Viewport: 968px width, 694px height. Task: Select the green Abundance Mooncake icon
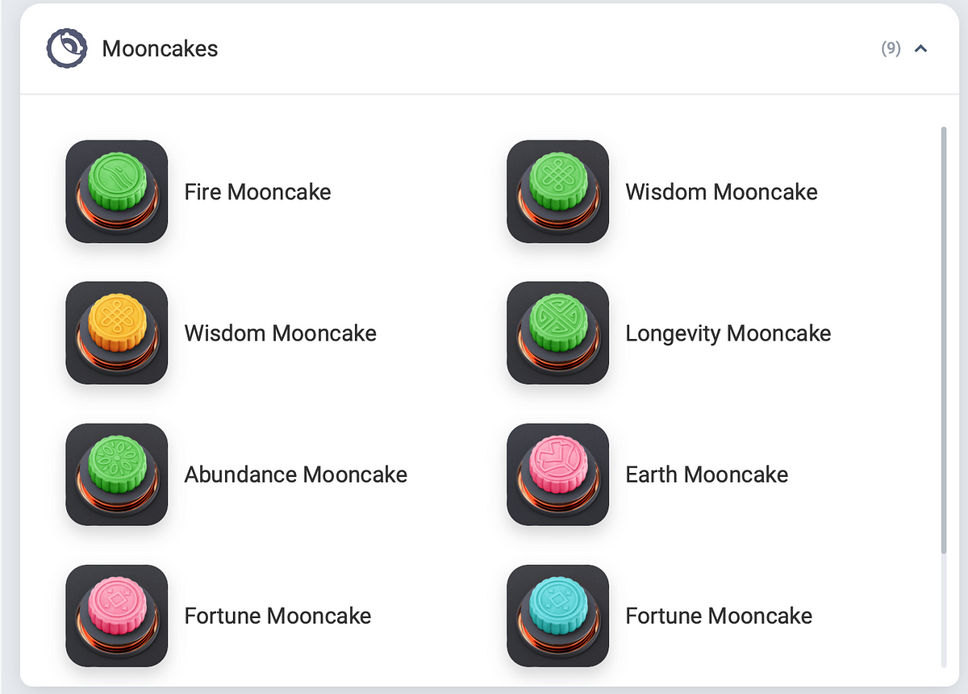[117, 474]
